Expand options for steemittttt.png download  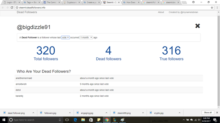(143, 113)
